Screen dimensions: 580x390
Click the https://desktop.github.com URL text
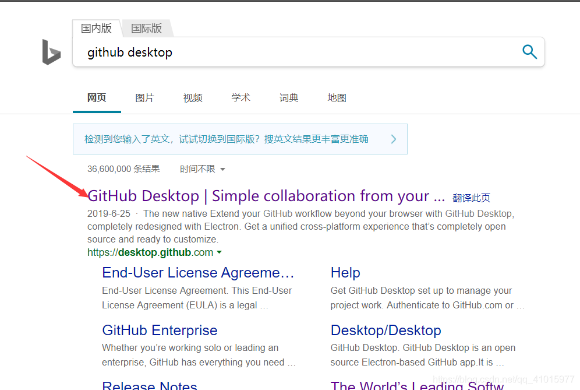(x=150, y=252)
